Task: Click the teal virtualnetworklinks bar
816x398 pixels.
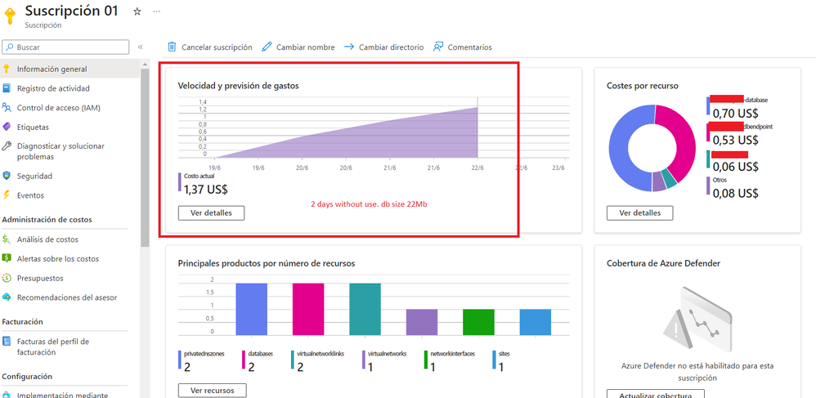Action: (x=365, y=309)
